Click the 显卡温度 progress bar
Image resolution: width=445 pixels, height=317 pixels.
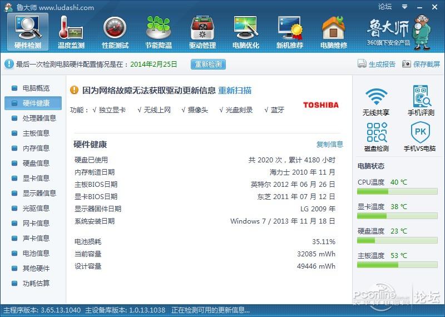[397, 216]
